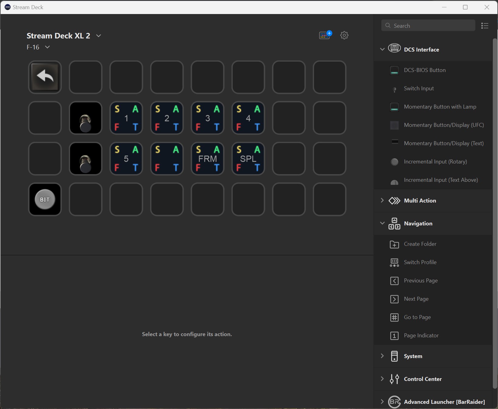The image size is (498, 409).
Task: Select the SAFT key labeled FRM
Action: pyautogui.click(x=207, y=159)
